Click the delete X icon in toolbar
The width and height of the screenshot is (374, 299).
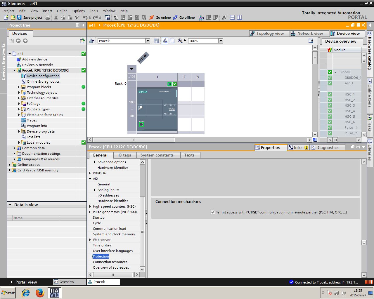click(77, 18)
